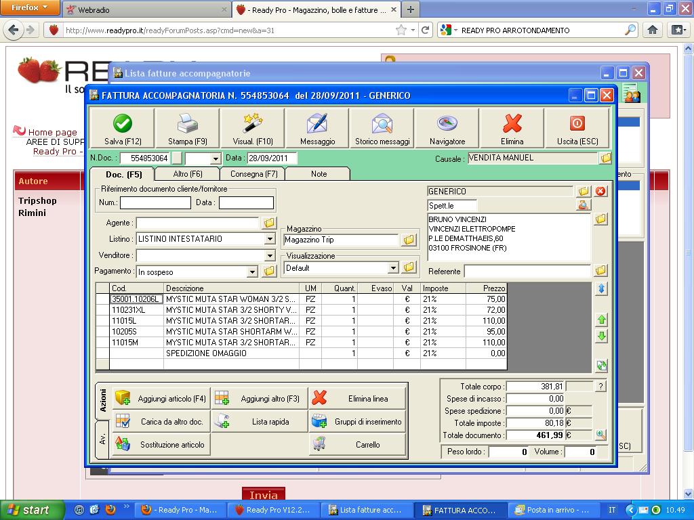Screen dimensions: 694x520
Task: Expand the Visualizzazione Default dropdown
Action: coord(392,268)
